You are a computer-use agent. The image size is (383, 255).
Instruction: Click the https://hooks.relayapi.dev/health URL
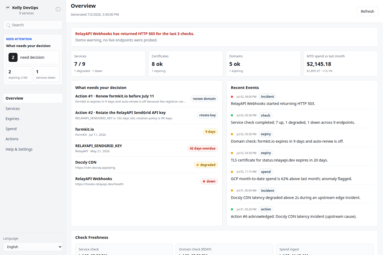pyautogui.click(x=99, y=184)
